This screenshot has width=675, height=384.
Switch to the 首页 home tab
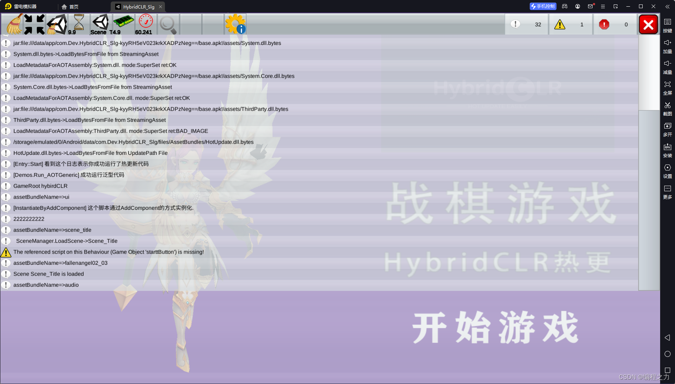click(70, 7)
